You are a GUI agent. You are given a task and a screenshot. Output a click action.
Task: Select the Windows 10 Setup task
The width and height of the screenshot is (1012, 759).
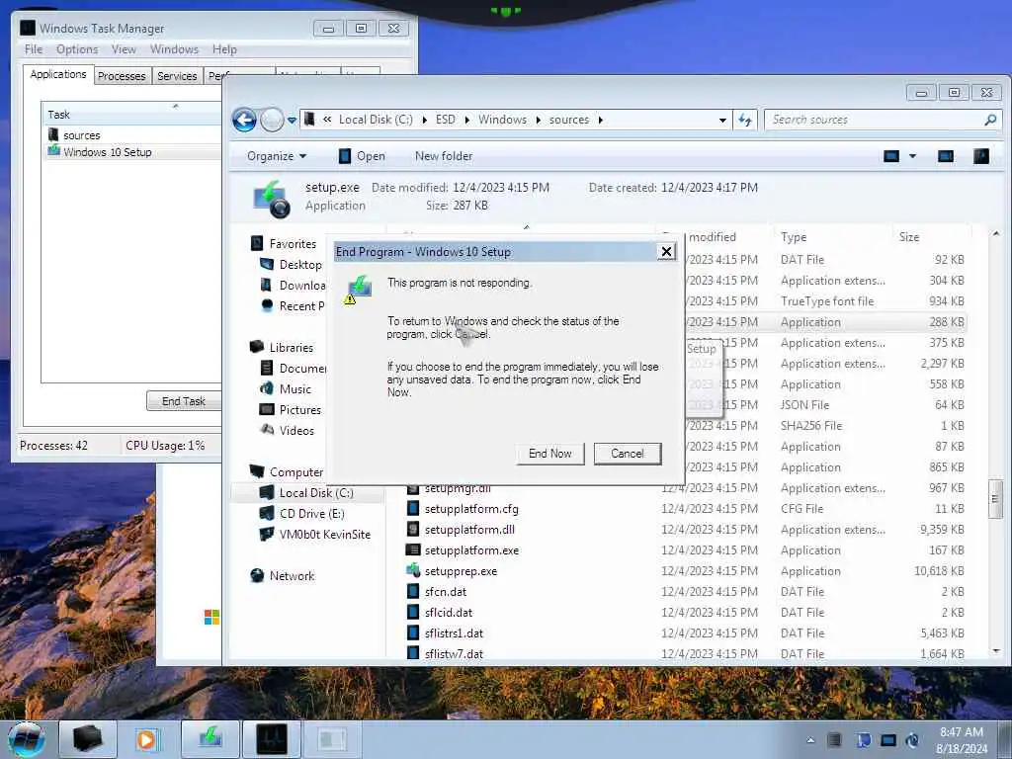(x=107, y=152)
